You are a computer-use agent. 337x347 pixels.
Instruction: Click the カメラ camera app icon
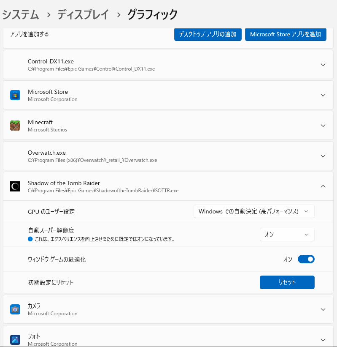click(15, 309)
